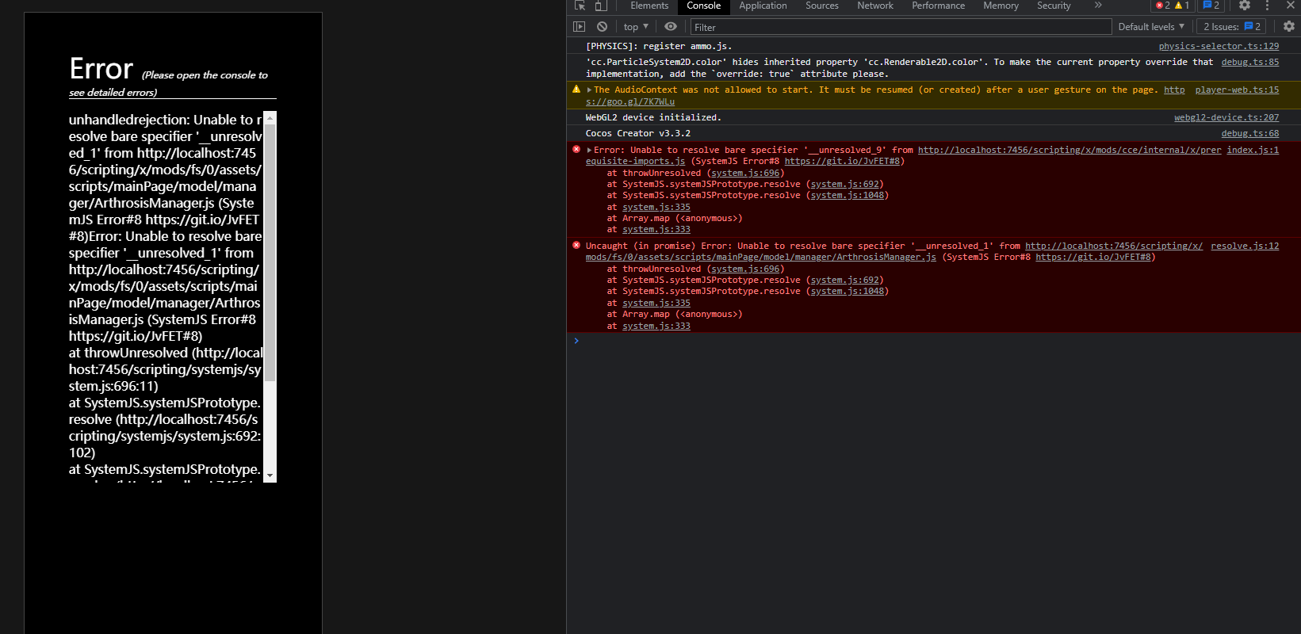
Task: Follow the goo.gl/7K7WLu link in warning
Action: [x=630, y=101]
